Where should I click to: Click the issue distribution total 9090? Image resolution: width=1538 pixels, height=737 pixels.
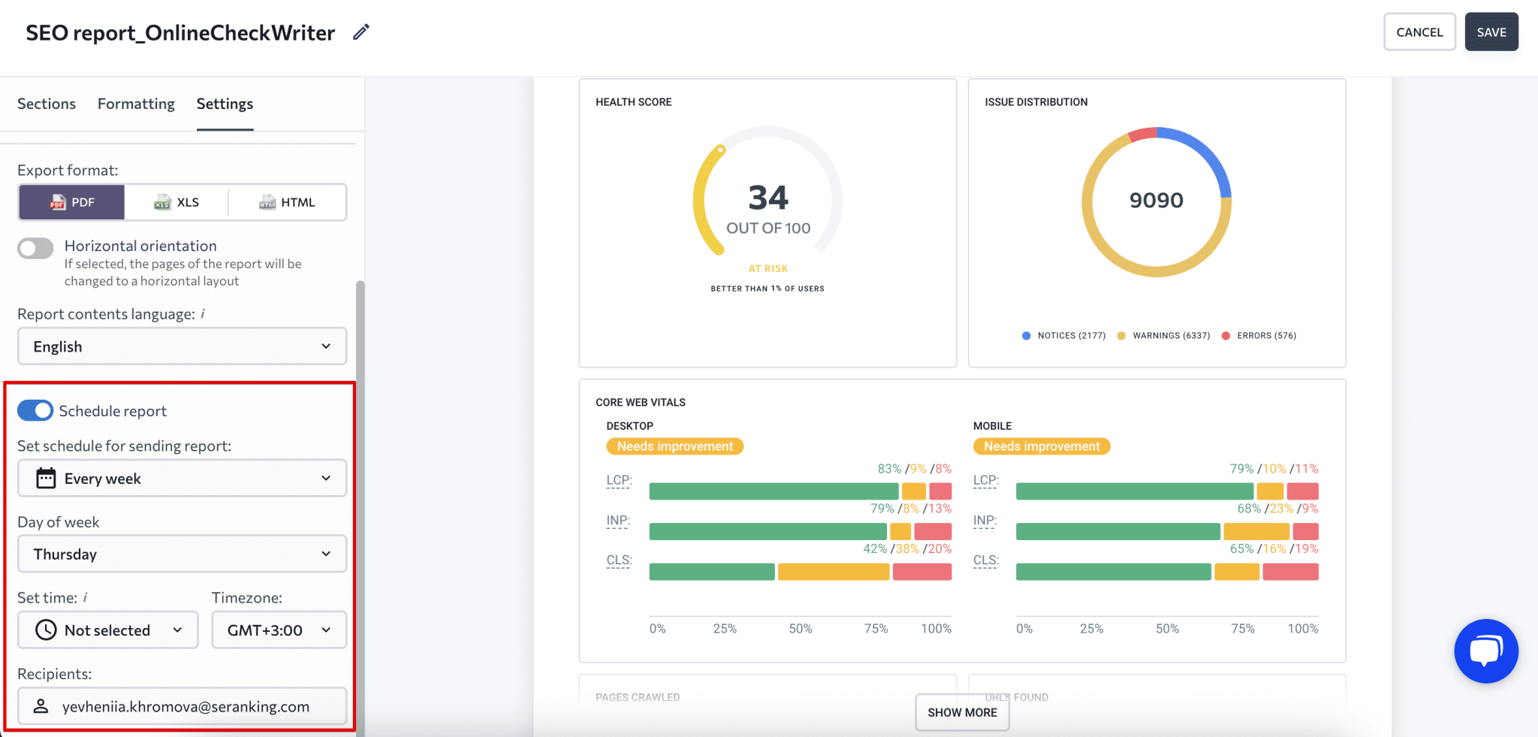click(1157, 201)
